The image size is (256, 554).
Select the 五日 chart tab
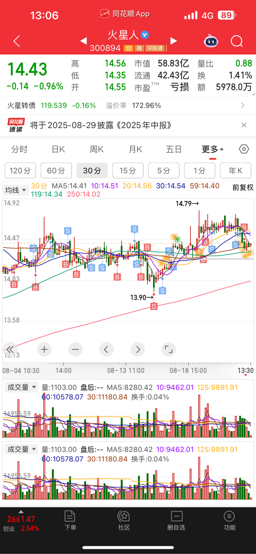(x=174, y=149)
